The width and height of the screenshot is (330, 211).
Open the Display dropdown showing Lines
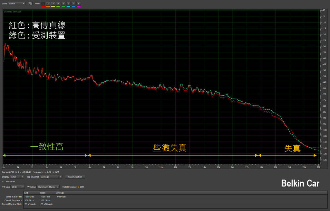(18, 177)
